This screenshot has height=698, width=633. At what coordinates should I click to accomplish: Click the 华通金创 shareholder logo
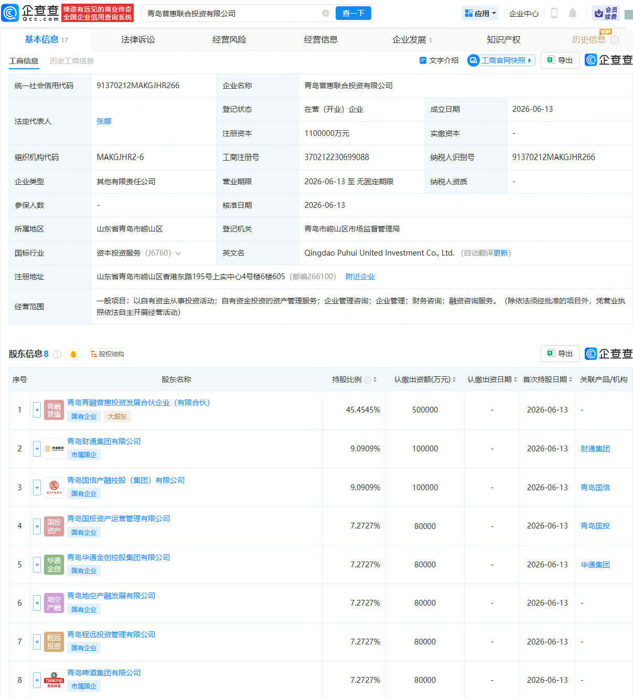54,565
